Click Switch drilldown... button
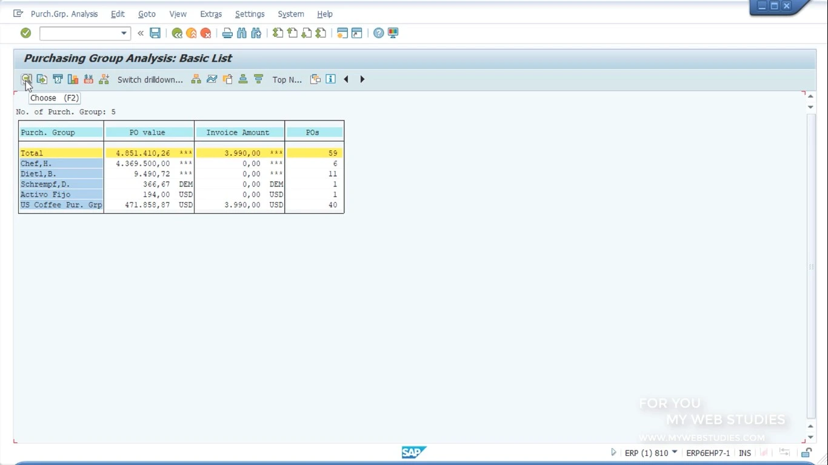 coord(150,79)
